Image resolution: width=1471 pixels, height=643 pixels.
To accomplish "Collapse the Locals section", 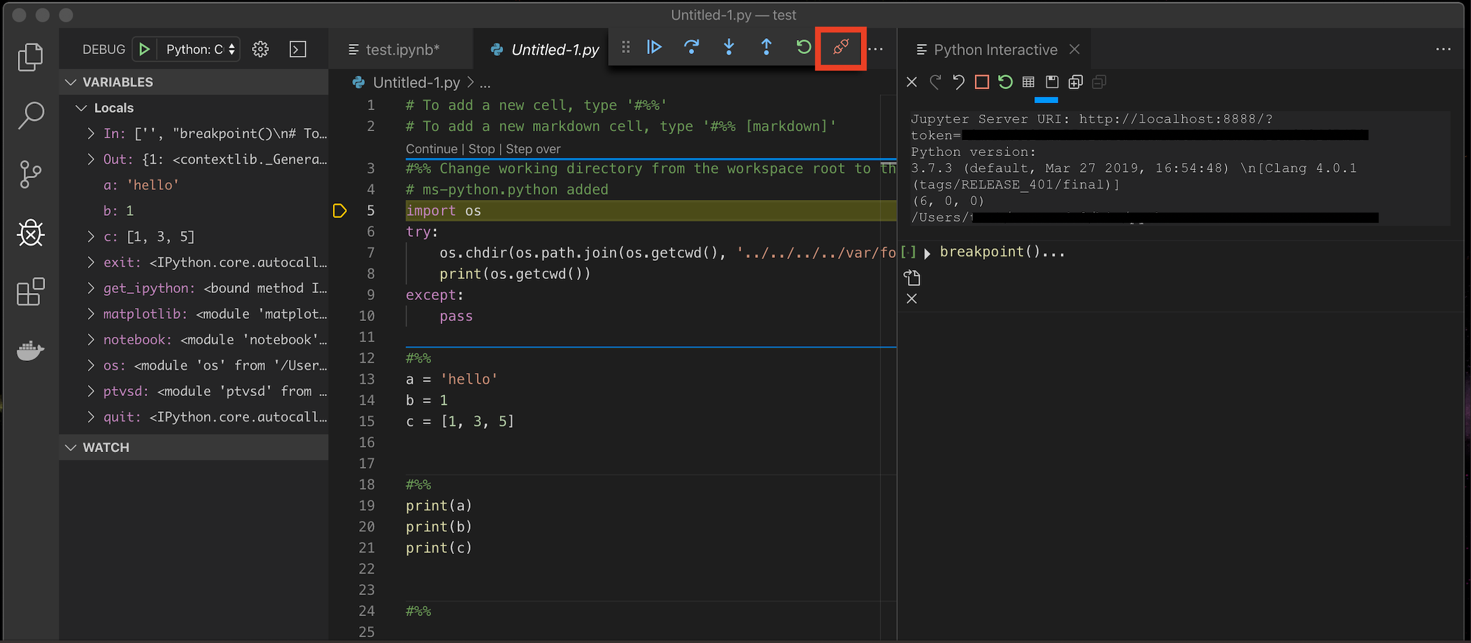I will 82,108.
